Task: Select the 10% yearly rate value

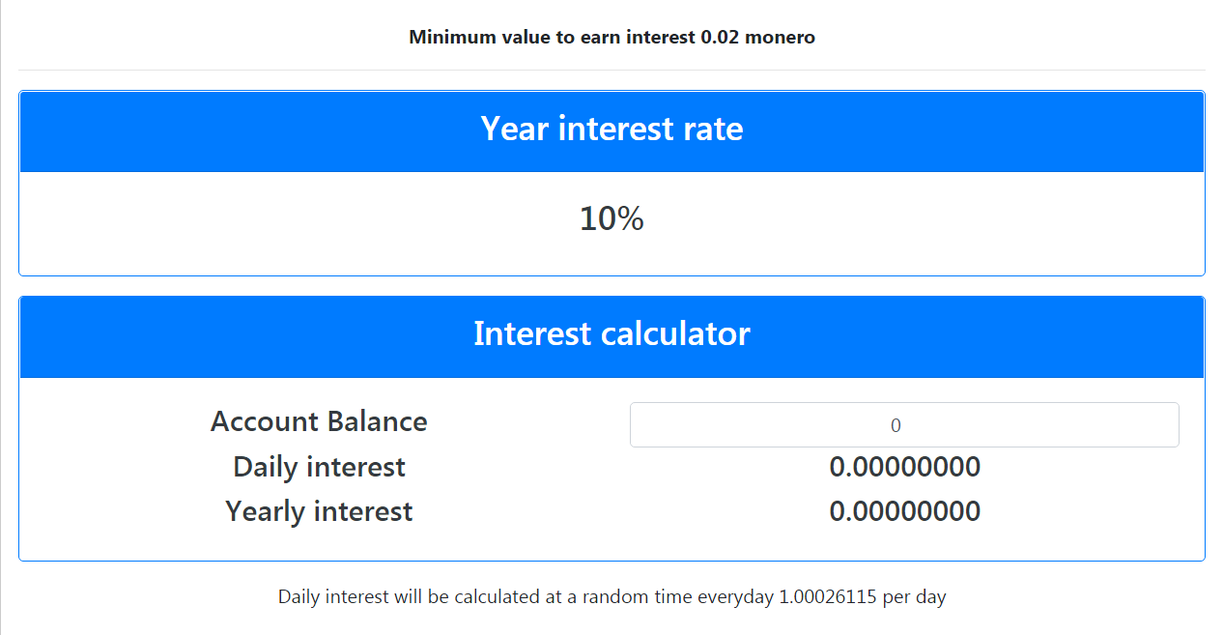Action: [x=611, y=219]
